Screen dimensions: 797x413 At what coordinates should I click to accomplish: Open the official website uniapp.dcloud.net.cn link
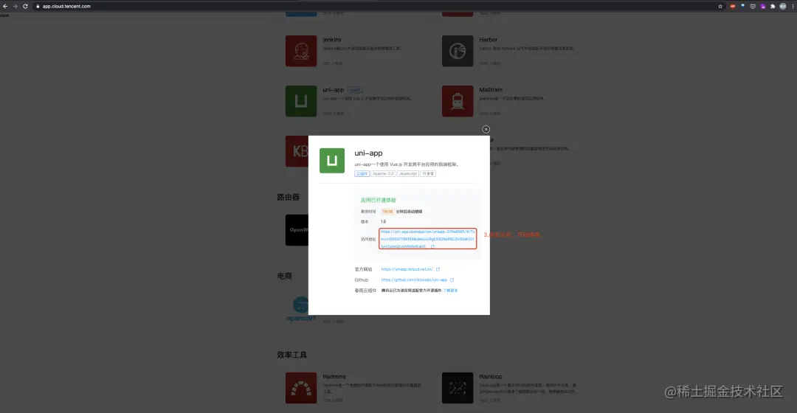(x=407, y=269)
